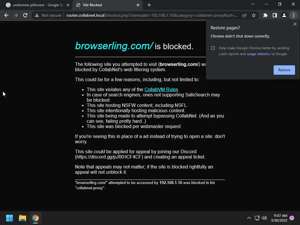
Task: Click the Chrome taskbar icon
Action: [x=35, y=218]
